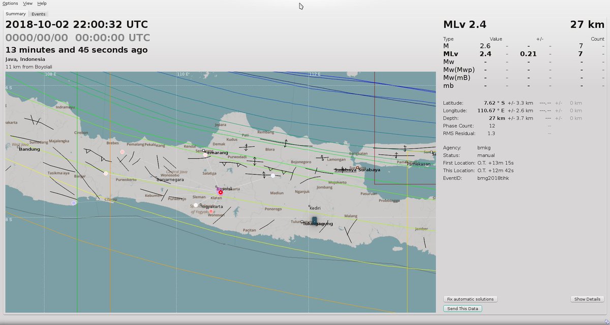Click '13 minutes and 45 seconds ago' text
610x325 pixels.
point(77,50)
